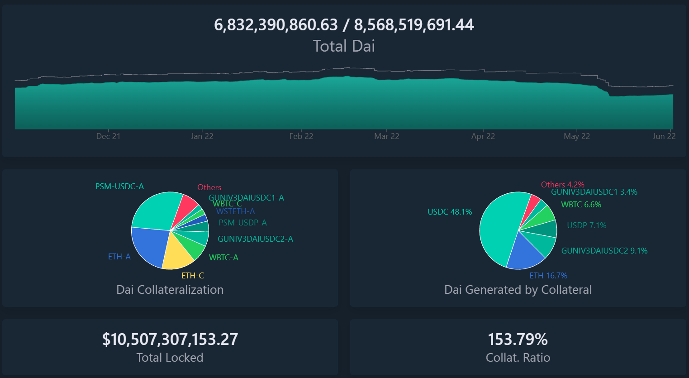
Task: Open the Total Locked dollar value
Action: 170,340
